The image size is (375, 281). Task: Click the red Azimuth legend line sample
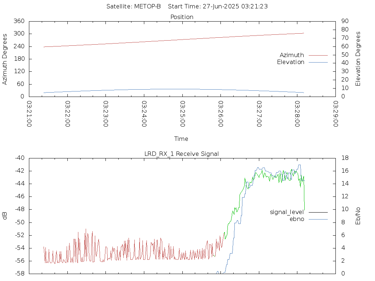pos(318,56)
